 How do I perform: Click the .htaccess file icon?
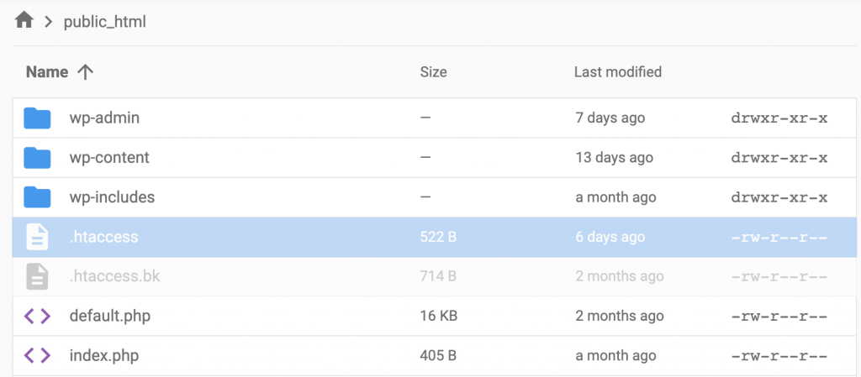tap(37, 238)
